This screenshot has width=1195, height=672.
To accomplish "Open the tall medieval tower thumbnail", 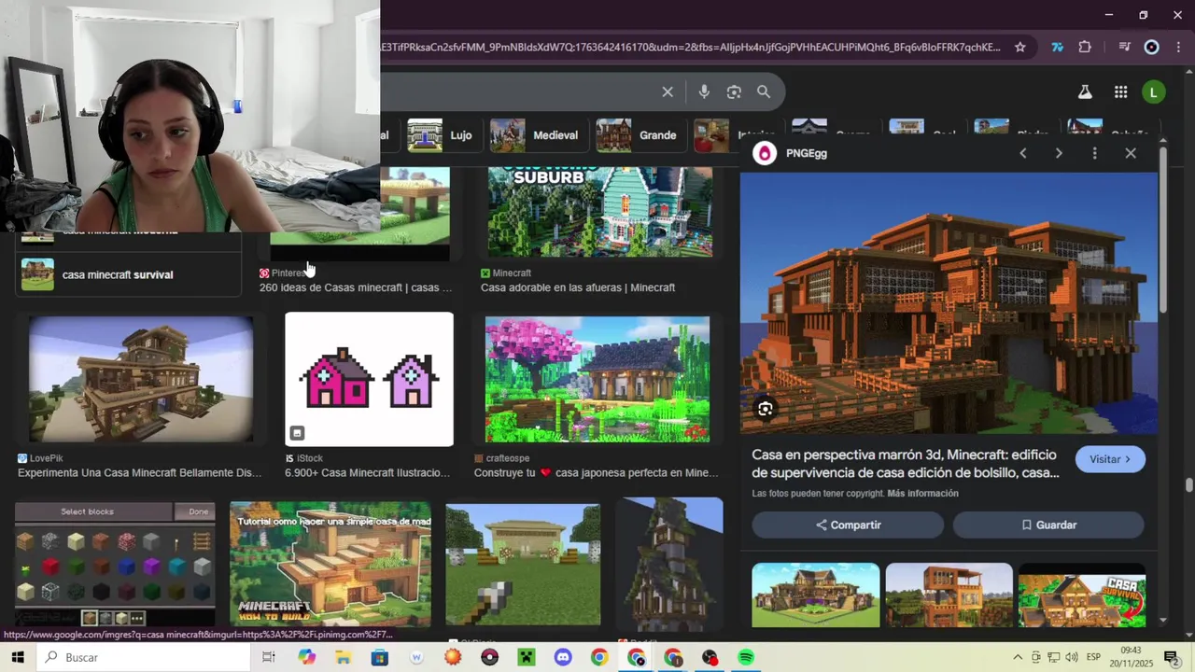I will [x=669, y=565].
